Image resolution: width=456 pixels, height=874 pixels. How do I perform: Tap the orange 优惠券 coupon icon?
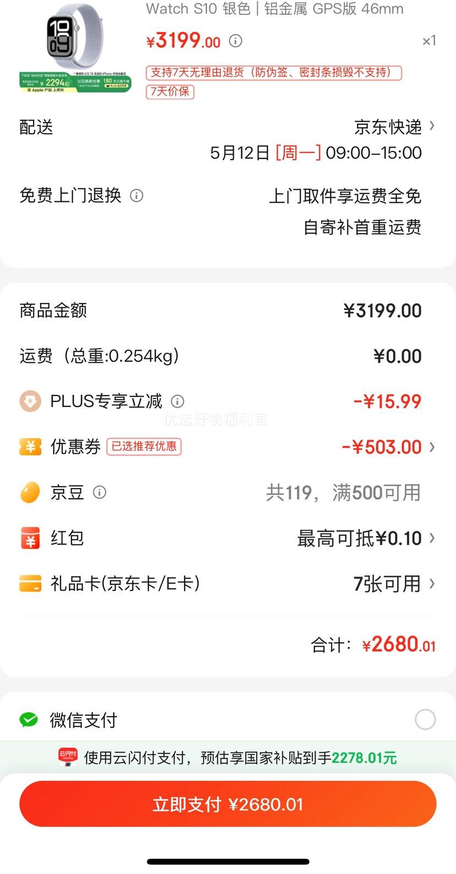pyautogui.click(x=30, y=447)
